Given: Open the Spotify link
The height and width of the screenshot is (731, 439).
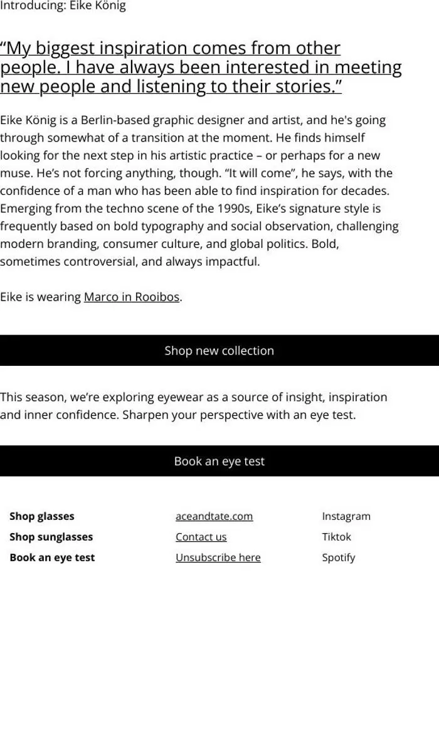Looking at the screenshot, I should pos(339,557).
